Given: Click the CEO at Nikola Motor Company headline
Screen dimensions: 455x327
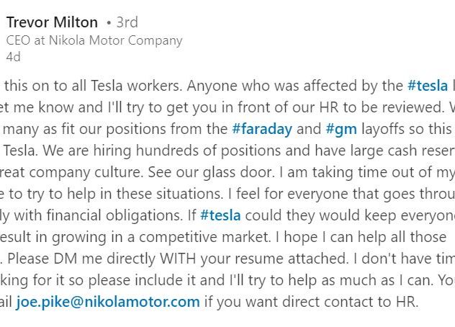Looking at the screenshot, I should [x=94, y=40].
